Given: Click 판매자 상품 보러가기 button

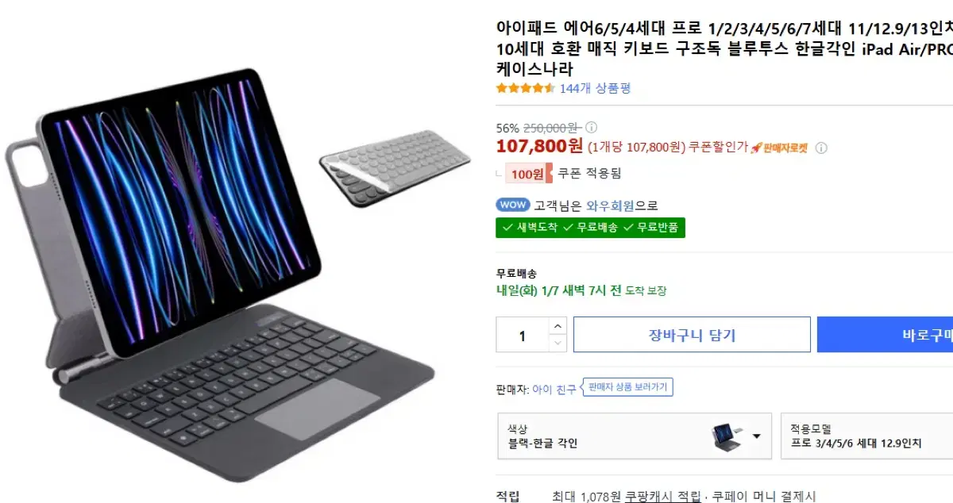Looking at the screenshot, I should click(627, 387).
